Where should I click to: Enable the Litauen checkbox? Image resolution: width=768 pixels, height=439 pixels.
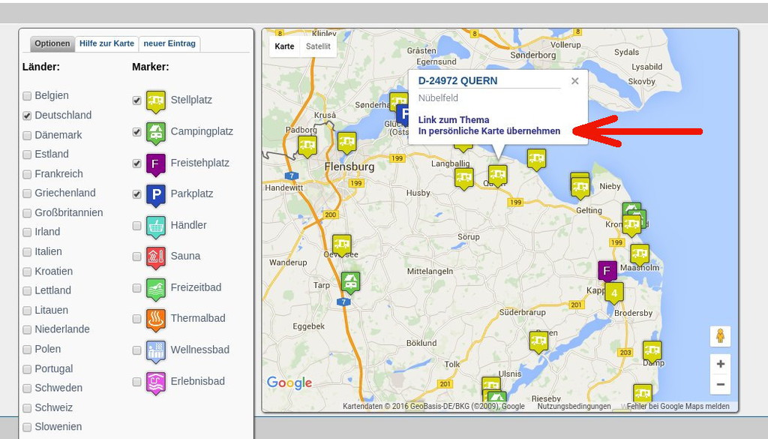[x=28, y=310]
